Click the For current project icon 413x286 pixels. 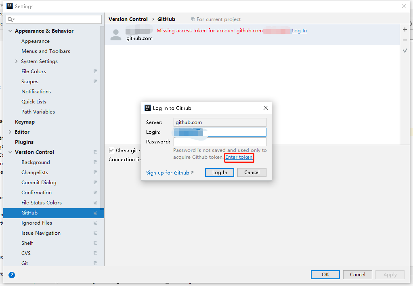point(193,19)
